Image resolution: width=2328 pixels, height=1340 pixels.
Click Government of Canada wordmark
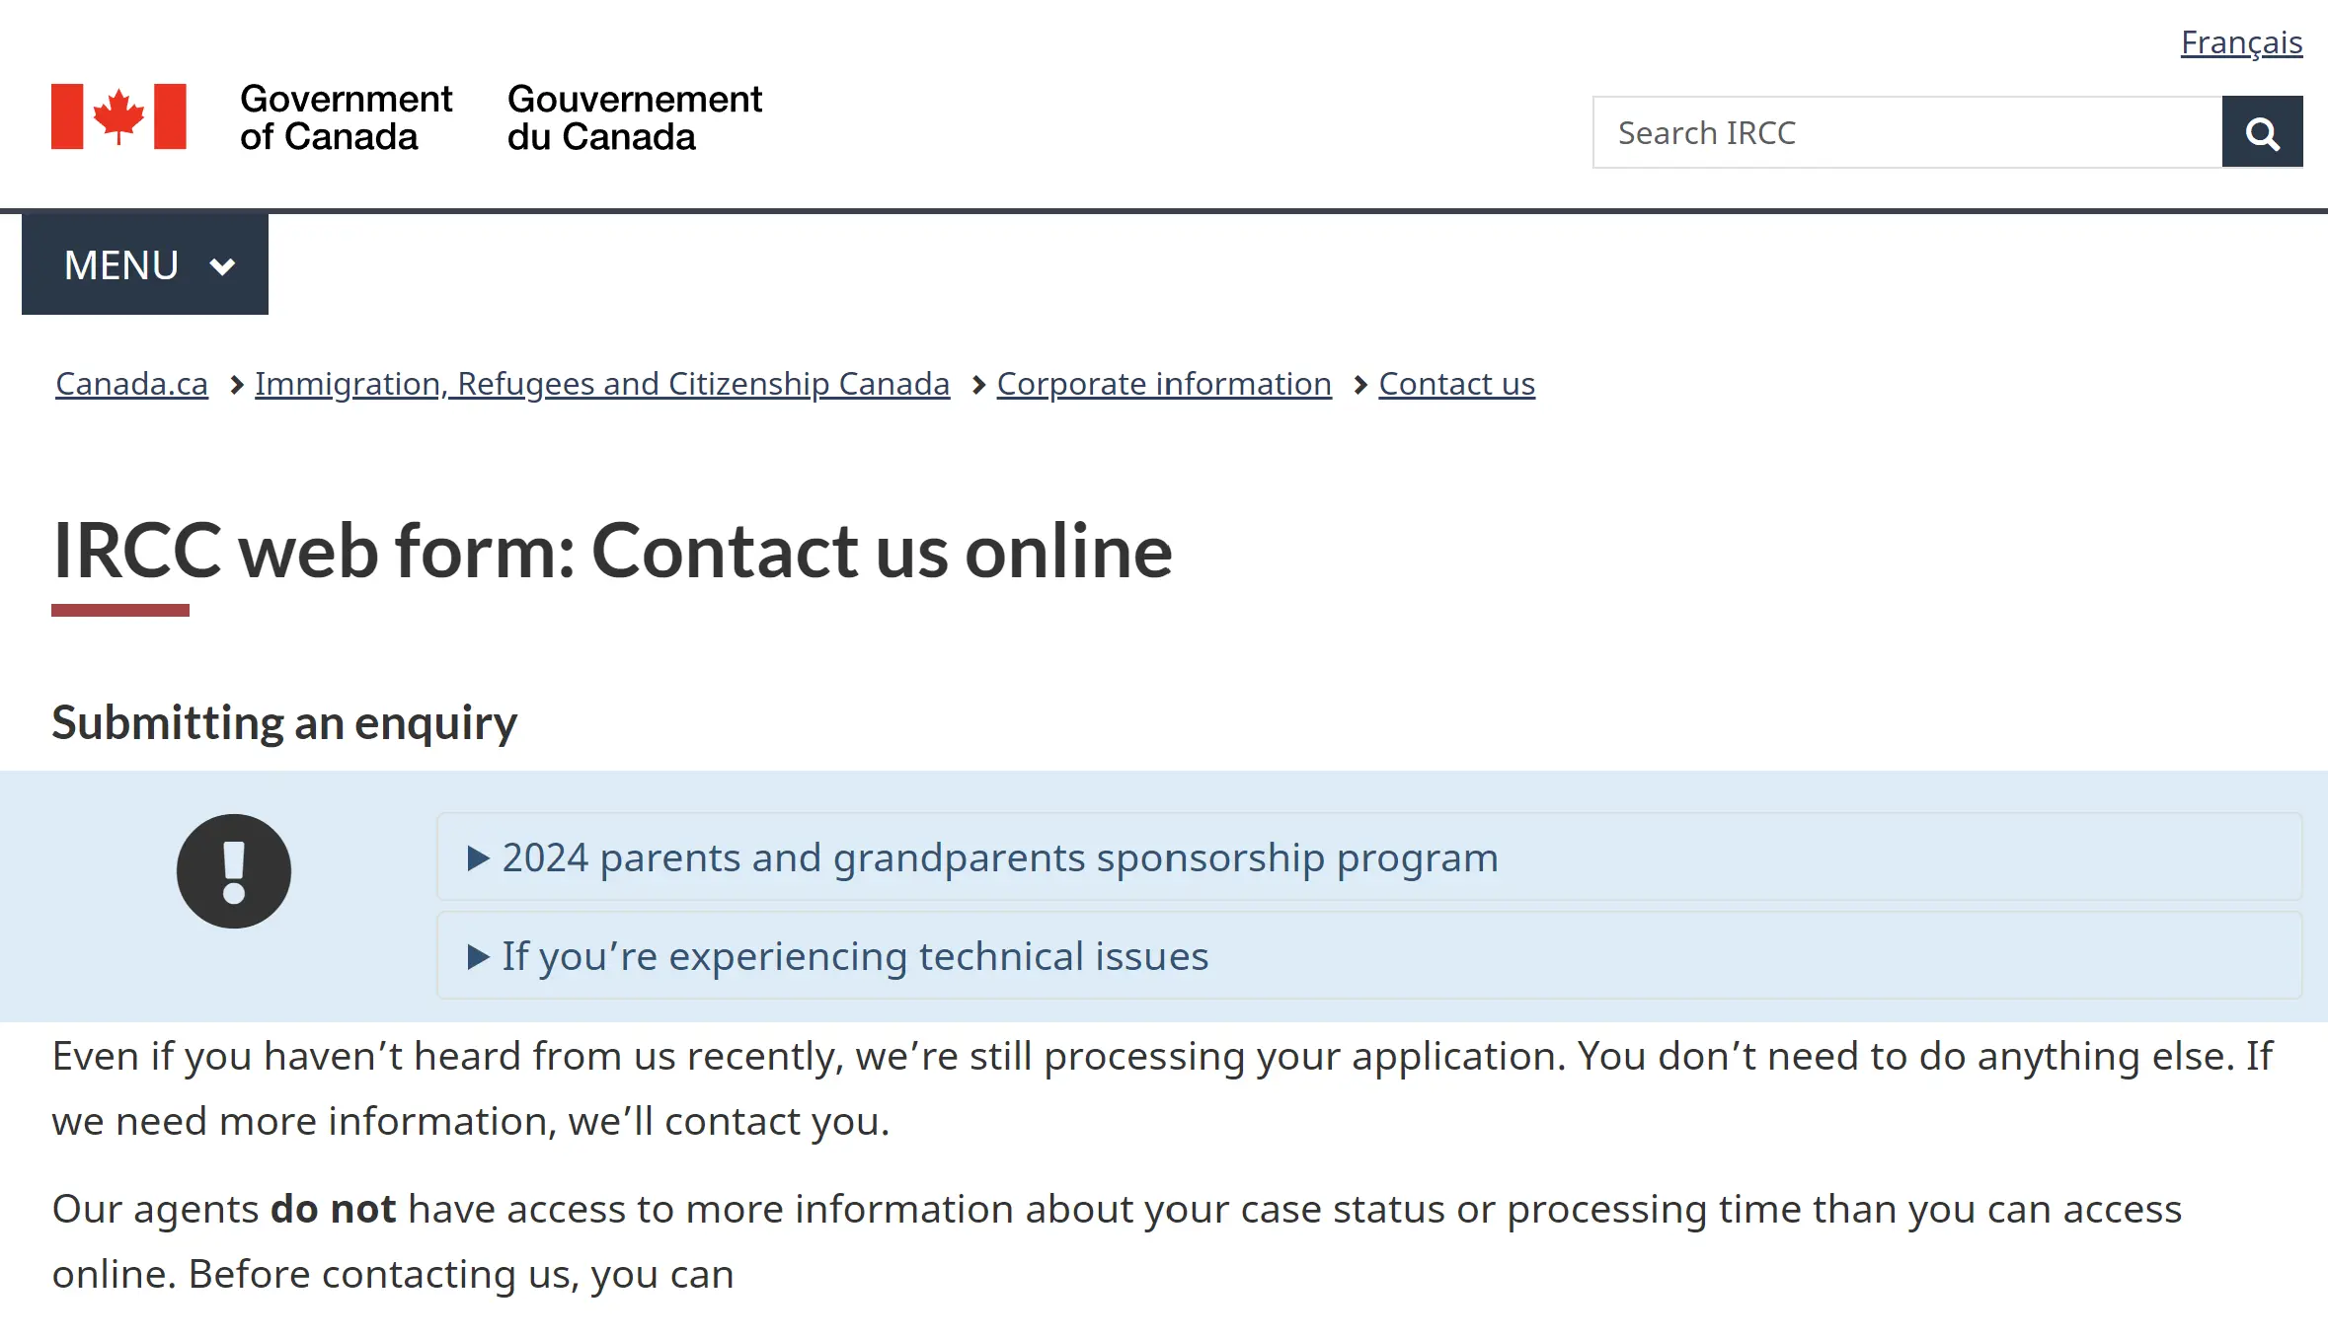(x=346, y=117)
